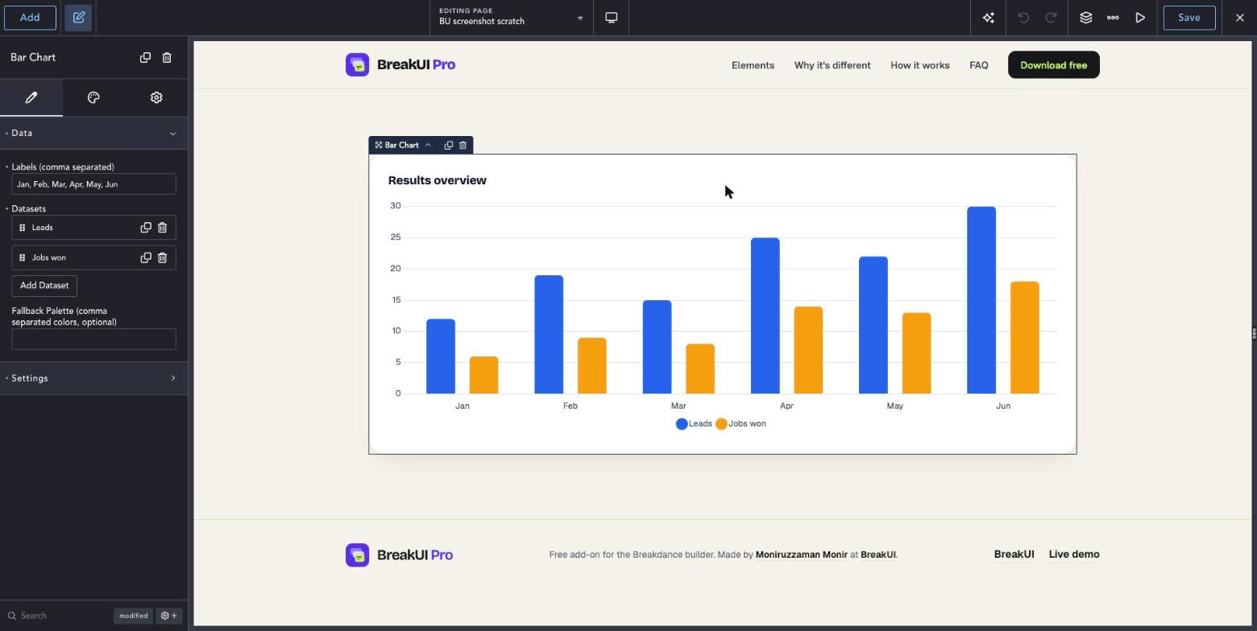Click the Moniruzzaman Monir footer link
1257x631 pixels.
tap(802, 555)
